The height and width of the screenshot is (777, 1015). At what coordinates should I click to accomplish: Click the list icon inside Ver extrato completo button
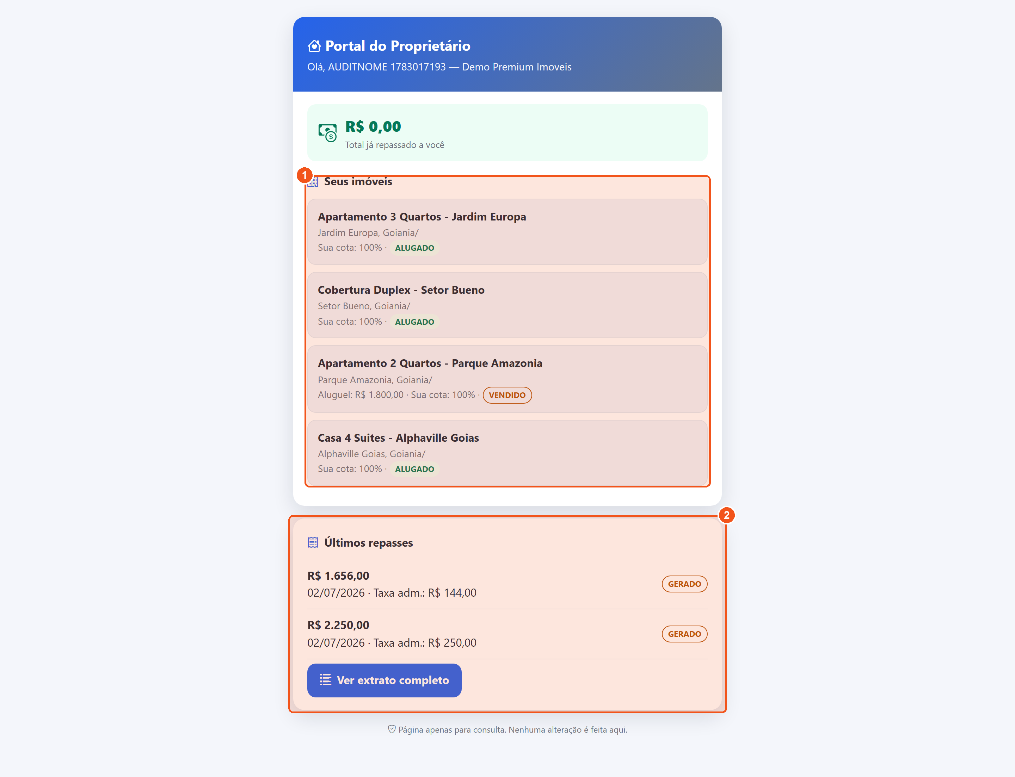pos(325,679)
